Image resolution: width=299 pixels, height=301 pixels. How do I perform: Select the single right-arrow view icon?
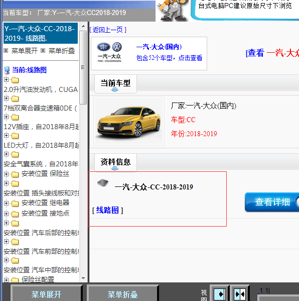(x=219, y=294)
